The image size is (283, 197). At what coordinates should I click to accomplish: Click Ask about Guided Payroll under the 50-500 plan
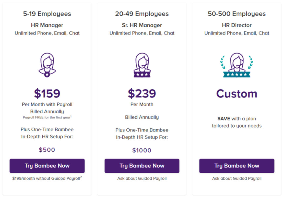(x=237, y=178)
